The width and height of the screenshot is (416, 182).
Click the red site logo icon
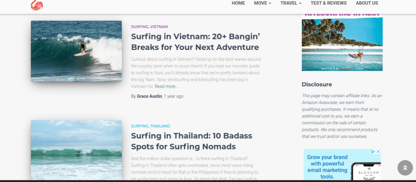37,5
